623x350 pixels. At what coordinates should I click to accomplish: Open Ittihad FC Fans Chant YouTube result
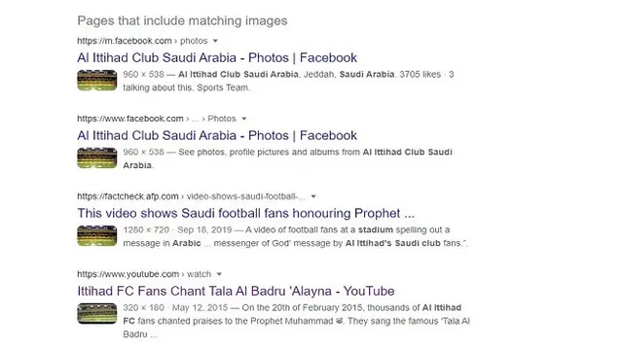coord(236,292)
